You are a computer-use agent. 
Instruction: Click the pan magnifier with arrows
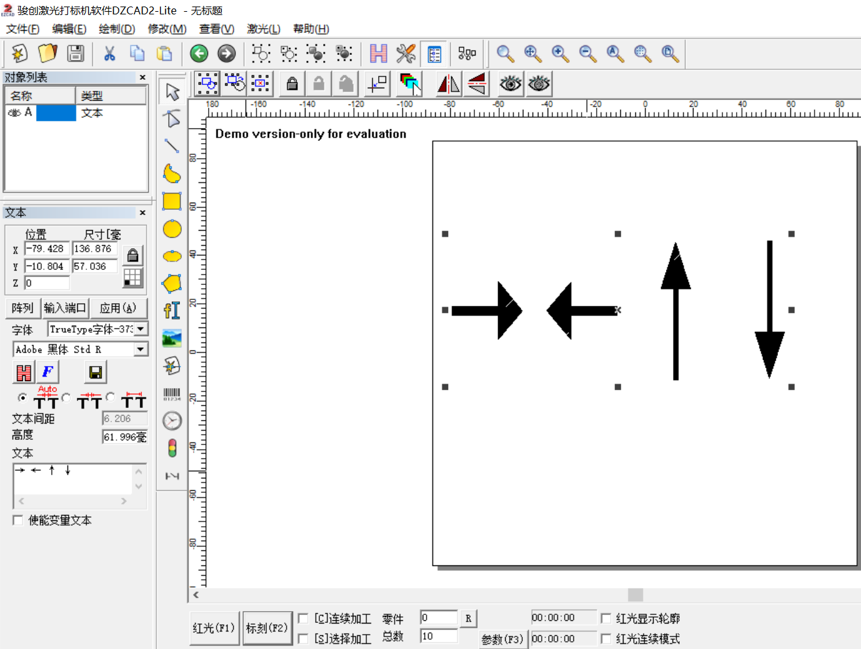[533, 54]
